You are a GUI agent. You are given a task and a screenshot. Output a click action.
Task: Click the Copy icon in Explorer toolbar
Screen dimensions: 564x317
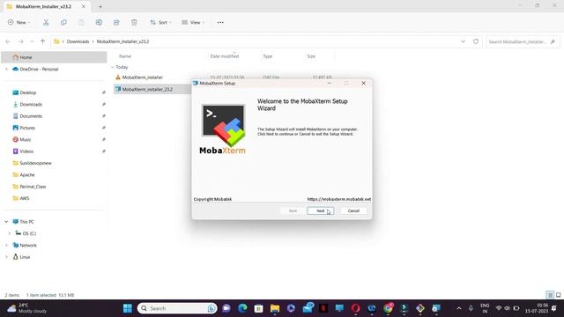tap(63, 22)
